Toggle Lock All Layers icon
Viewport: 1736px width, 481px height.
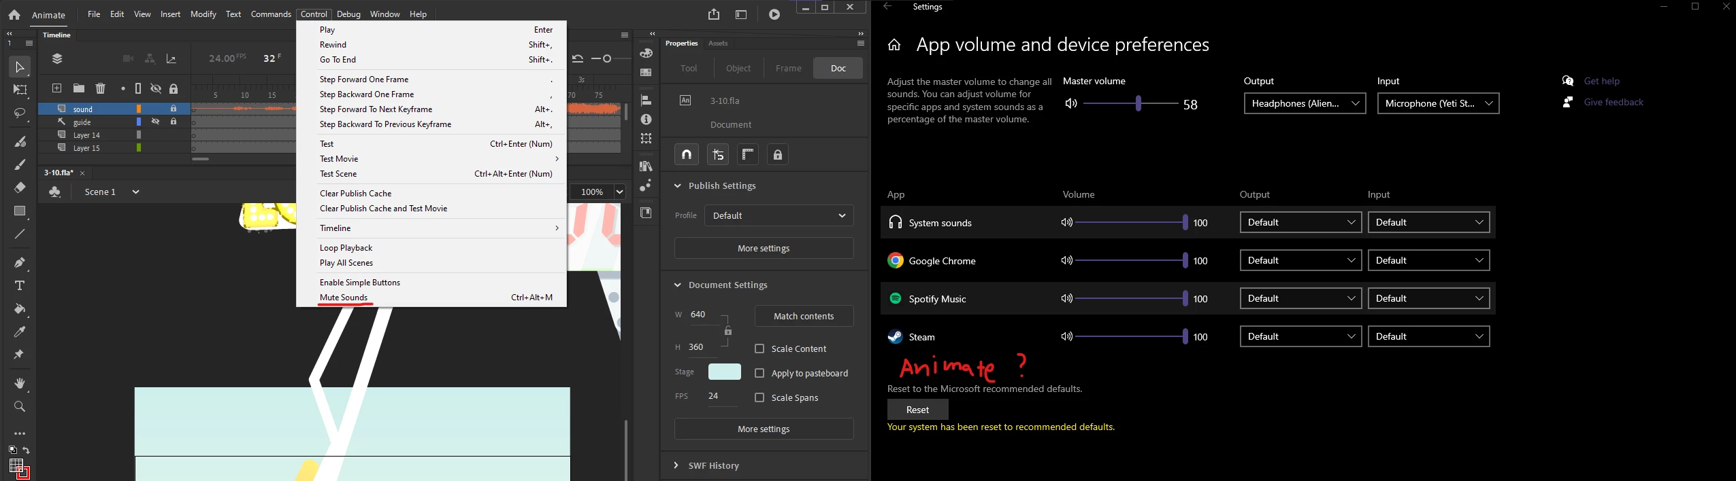pyautogui.click(x=174, y=89)
